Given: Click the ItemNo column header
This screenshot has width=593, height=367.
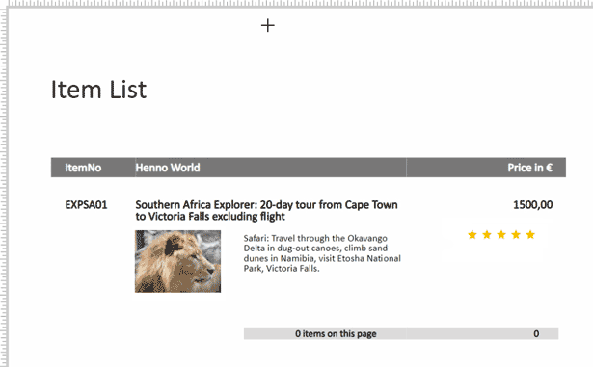Looking at the screenshot, I should [83, 168].
